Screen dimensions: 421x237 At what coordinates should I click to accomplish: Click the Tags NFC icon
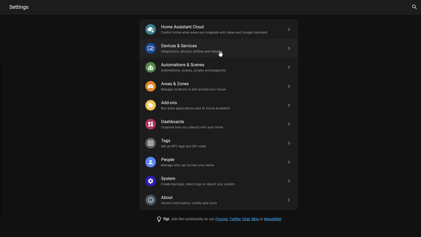[151, 143]
